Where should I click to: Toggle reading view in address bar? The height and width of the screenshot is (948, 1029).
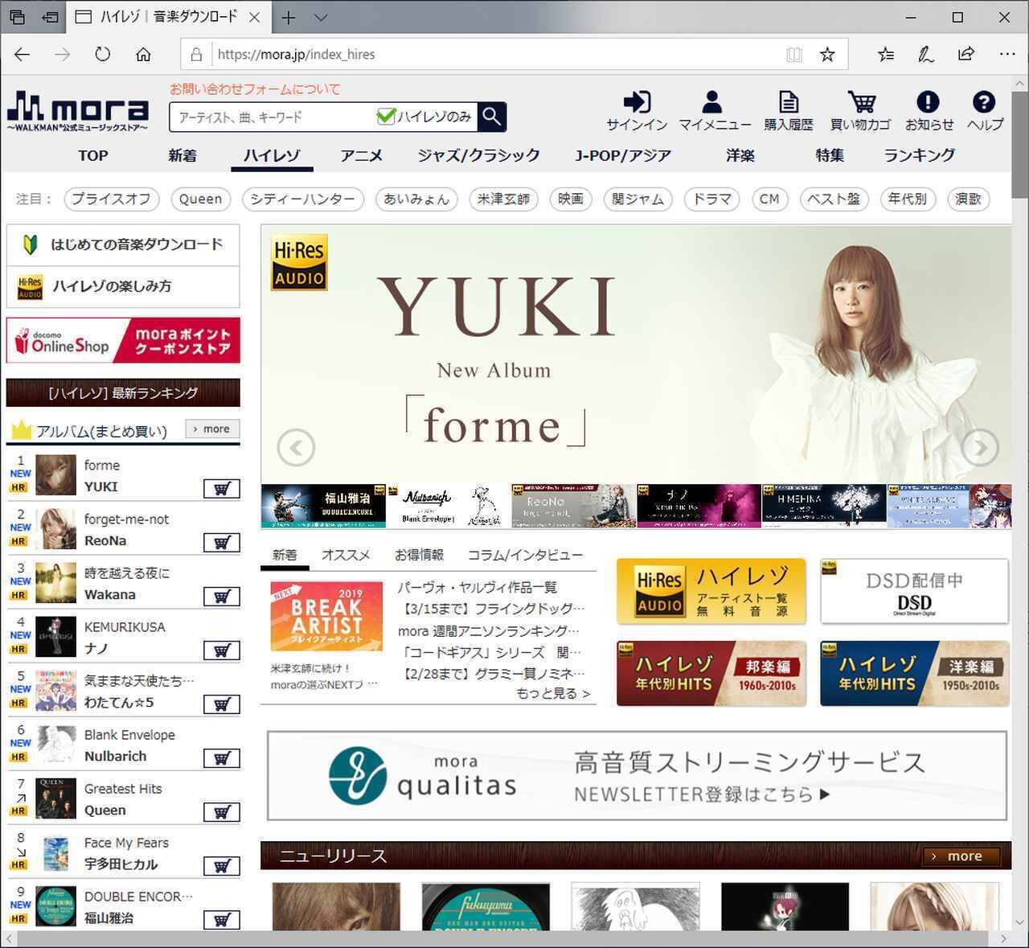(x=793, y=55)
